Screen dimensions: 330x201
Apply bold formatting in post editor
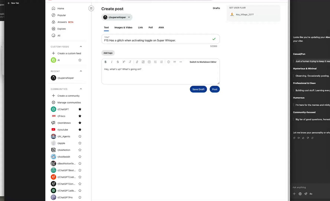pos(105,62)
